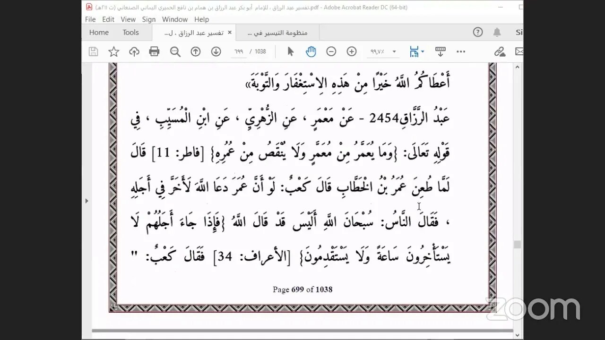This screenshot has height=340, width=605.
Task: Send file by email envelope icon
Action: tap(519, 52)
